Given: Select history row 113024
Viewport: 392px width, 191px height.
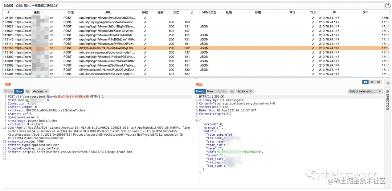Looking at the screenshot, I should (x=196, y=31).
